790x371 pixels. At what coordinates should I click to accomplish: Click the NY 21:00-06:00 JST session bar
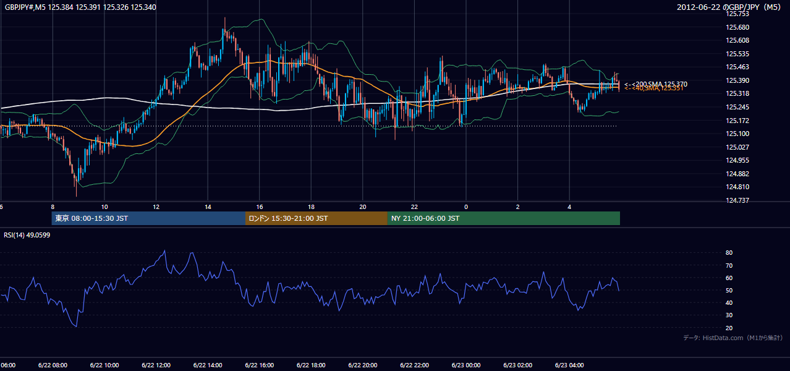[x=504, y=218]
